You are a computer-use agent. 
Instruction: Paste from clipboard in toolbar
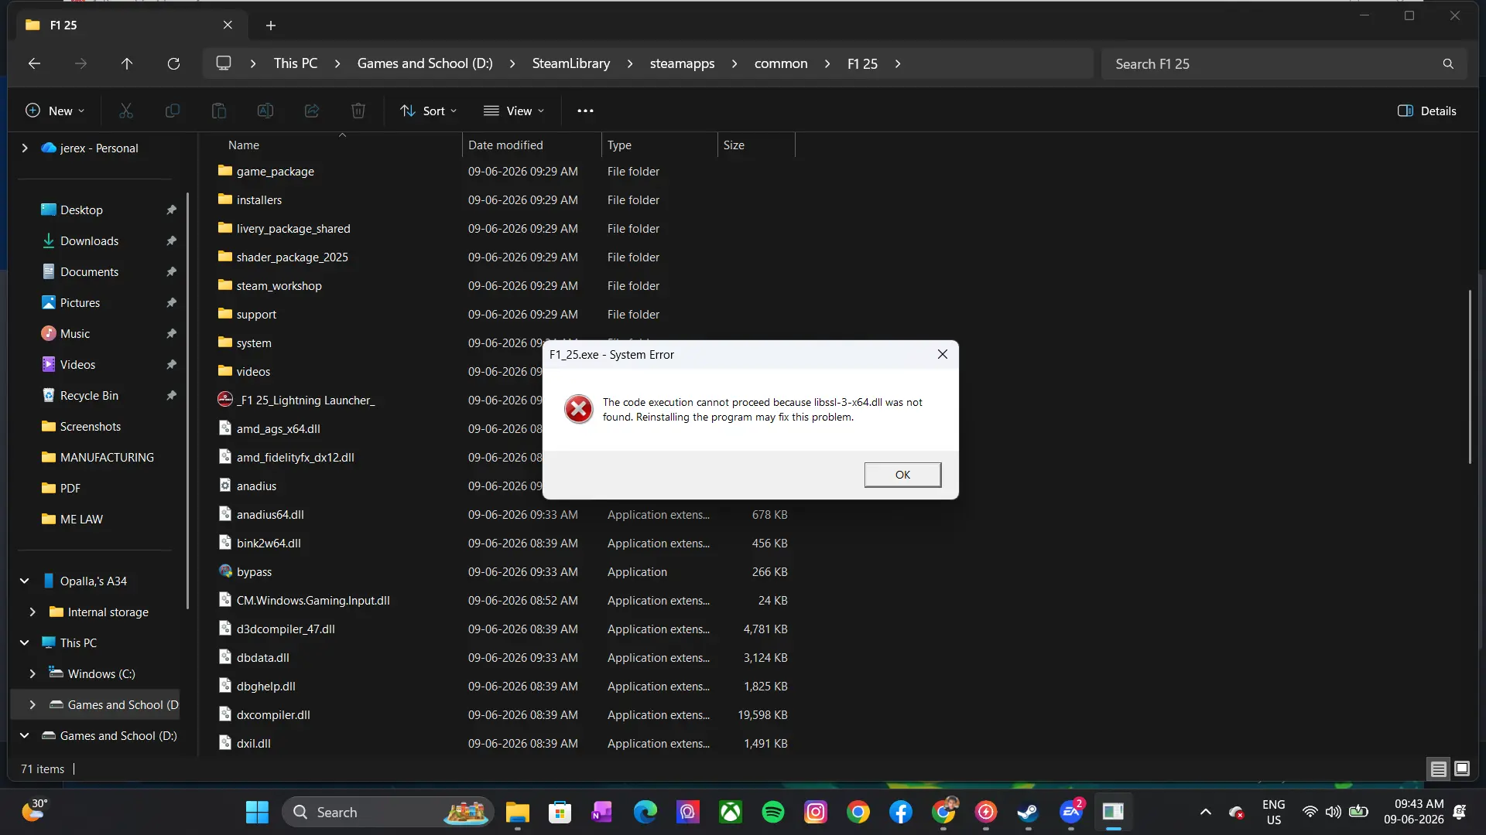219,111
